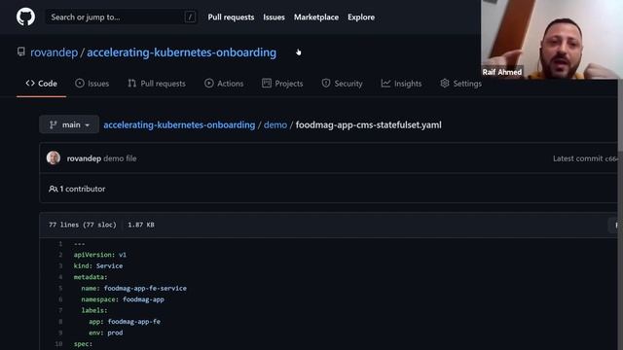The height and width of the screenshot is (350, 623).
Task: Open the Insights tab
Action: click(x=401, y=84)
